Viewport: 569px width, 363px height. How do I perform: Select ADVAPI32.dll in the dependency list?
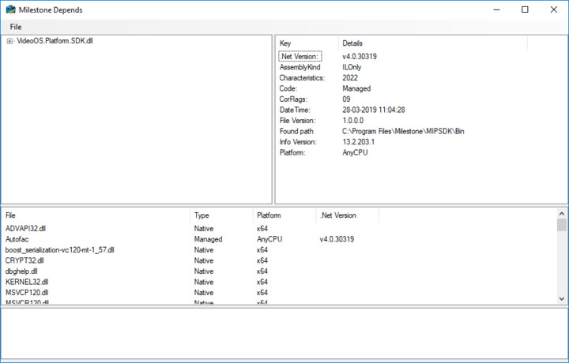click(26, 229)
